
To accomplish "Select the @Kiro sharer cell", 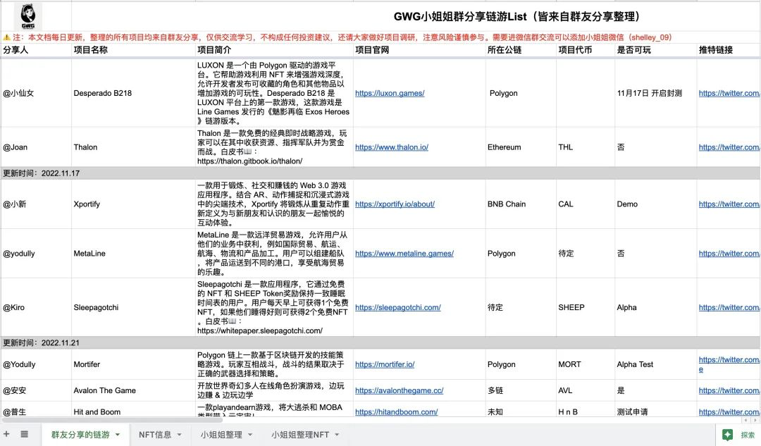I will pyautogui.click(x=36, y=307).
